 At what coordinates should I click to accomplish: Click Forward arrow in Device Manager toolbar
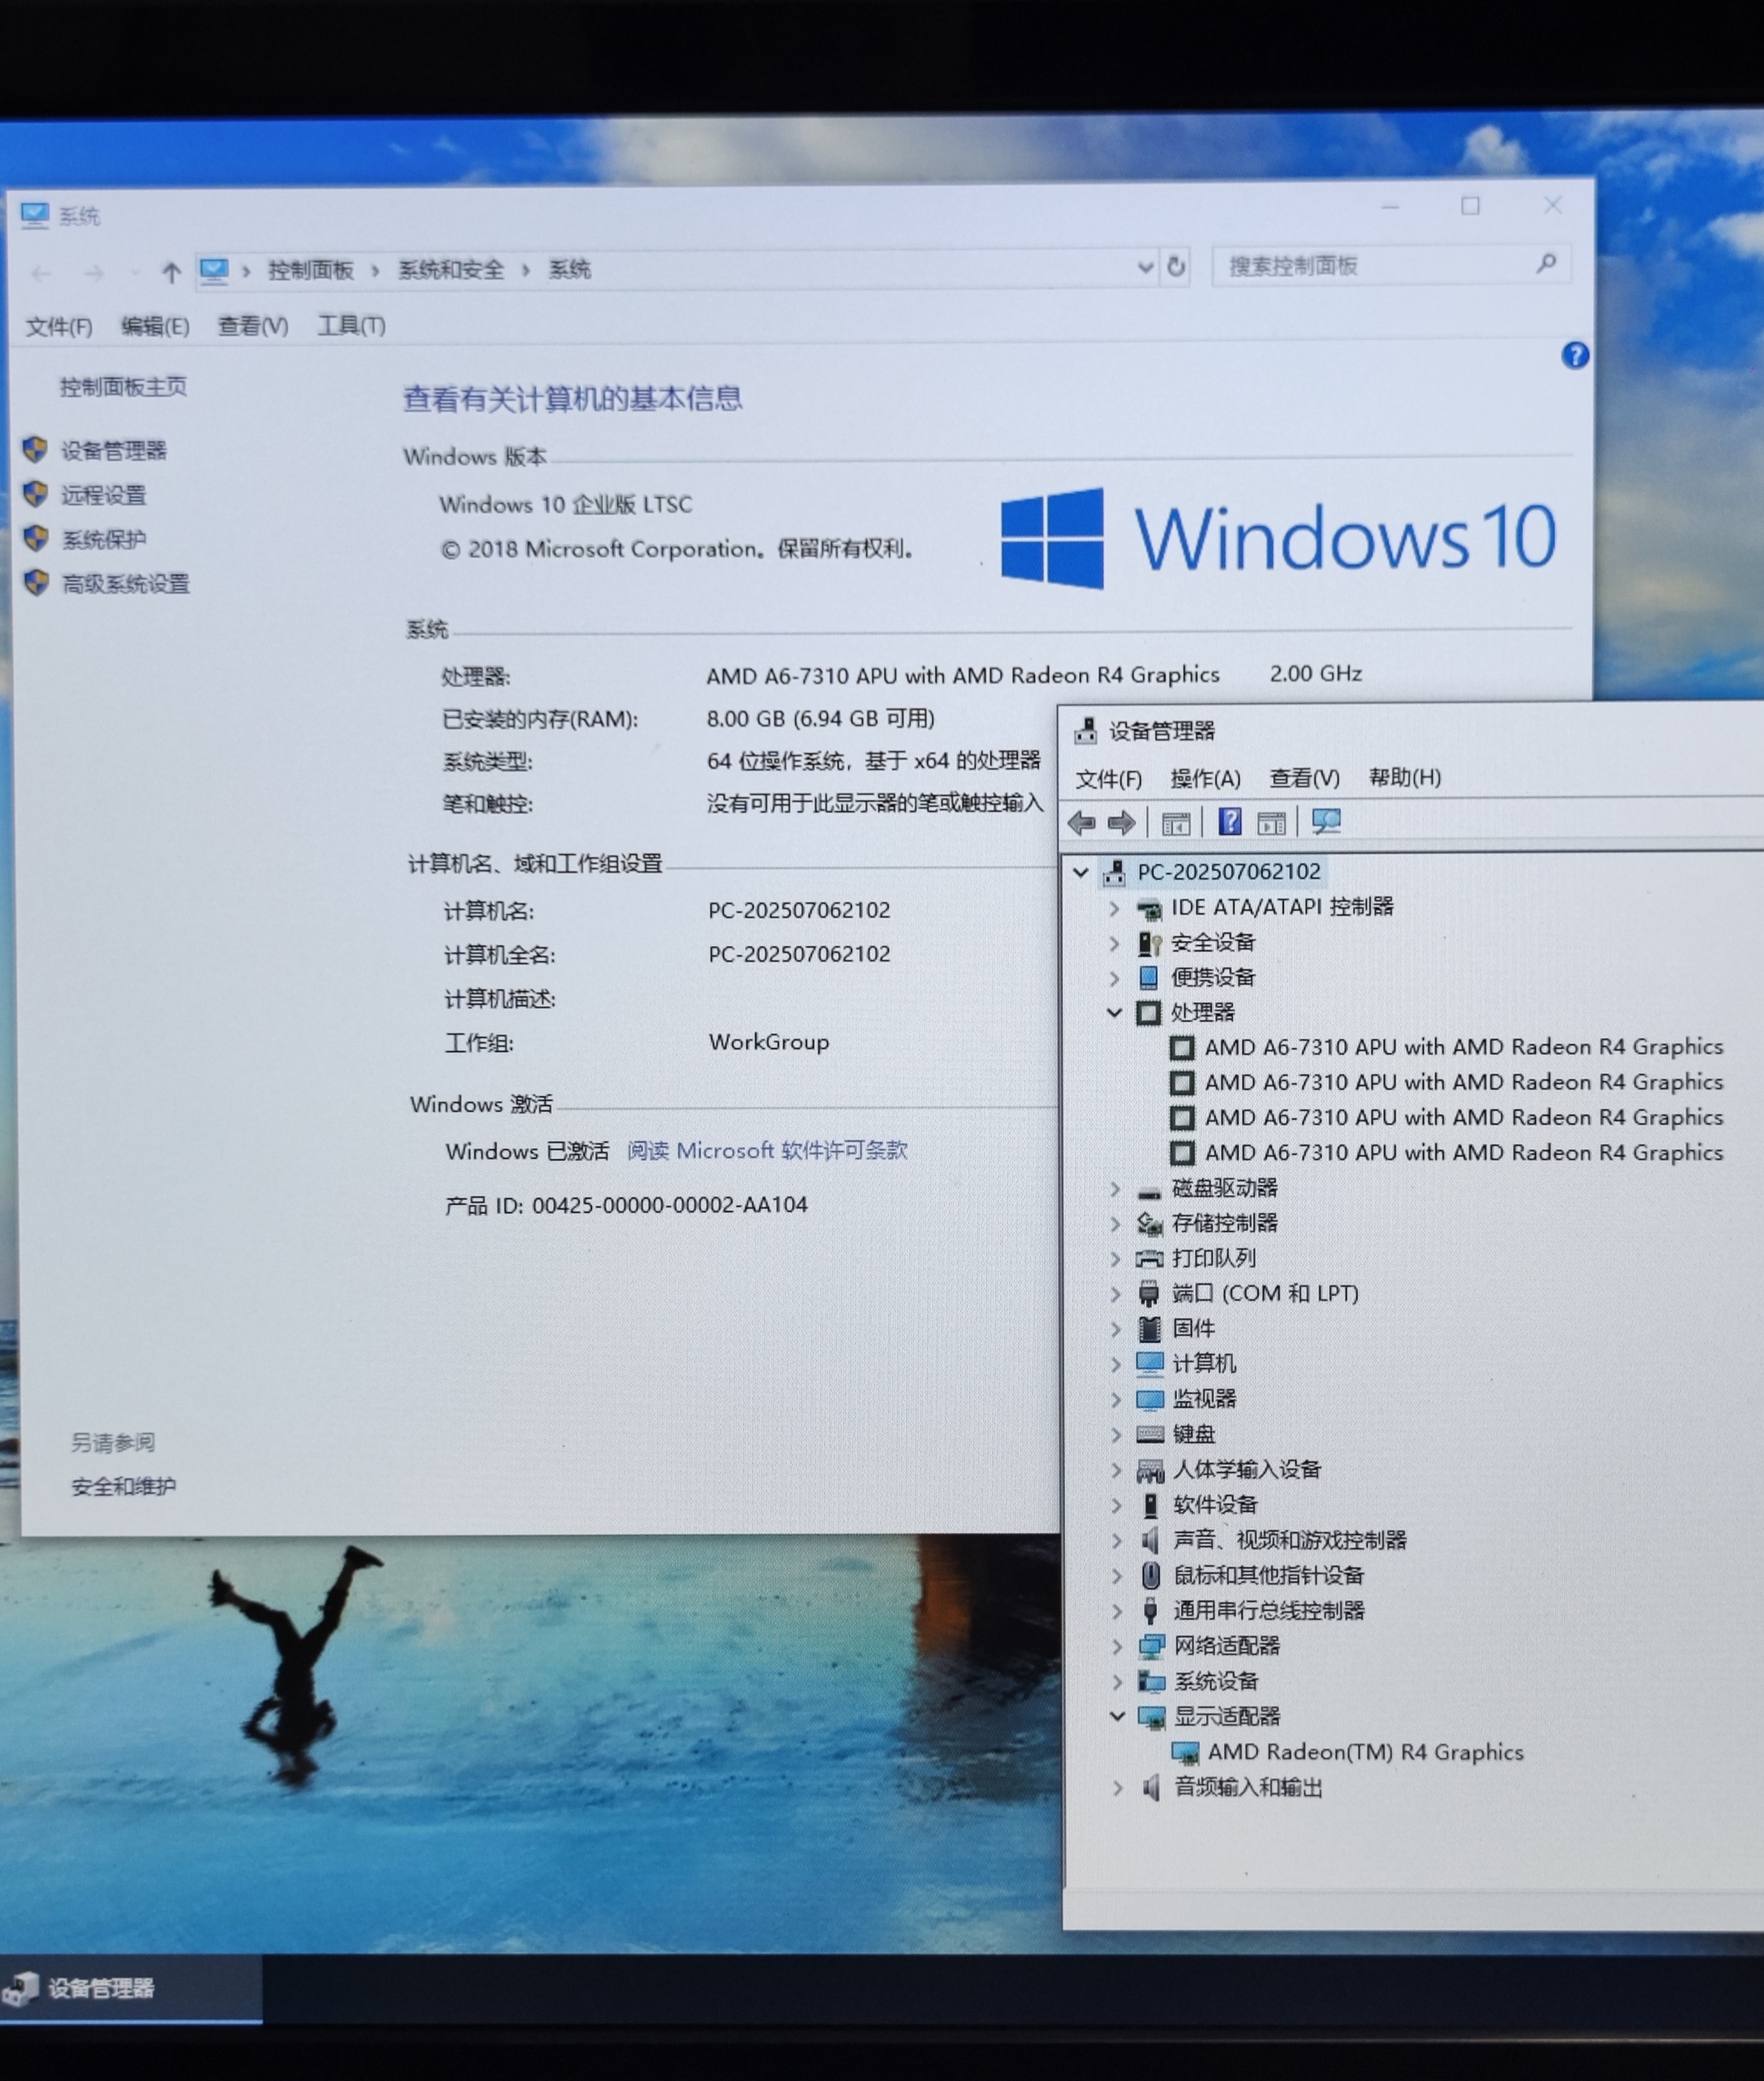pyautogui.click(x=1121, y=823)
